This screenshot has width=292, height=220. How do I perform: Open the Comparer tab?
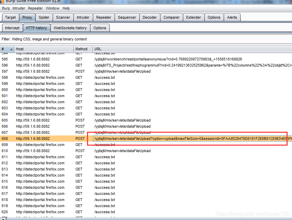[x=171, y=17]
